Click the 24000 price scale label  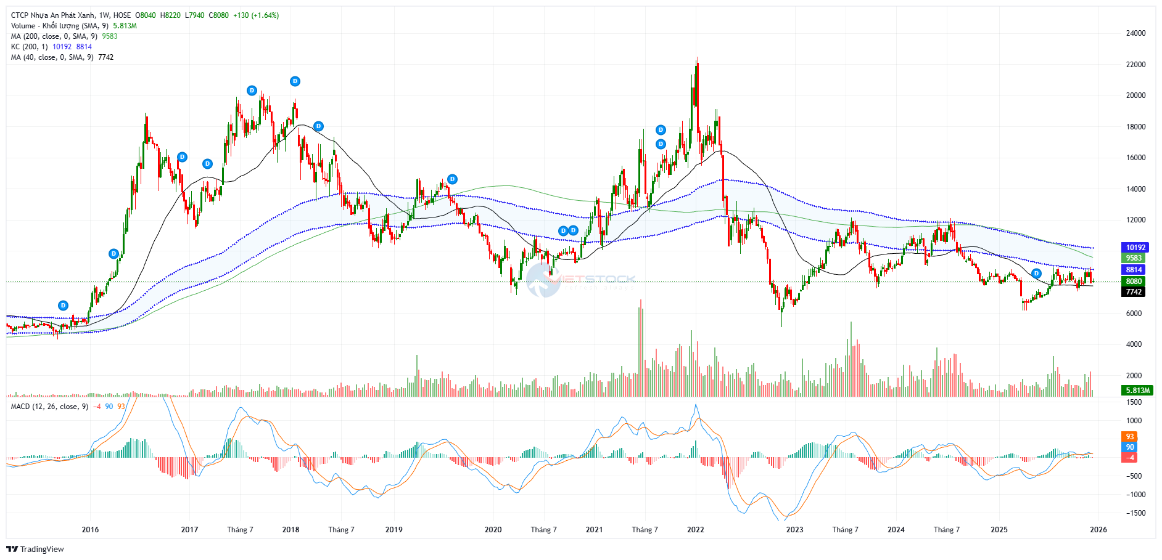[x=1135, y=33]
